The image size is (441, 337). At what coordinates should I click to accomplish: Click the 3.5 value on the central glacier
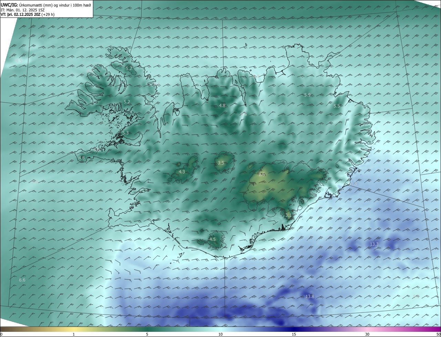(221, 163)
